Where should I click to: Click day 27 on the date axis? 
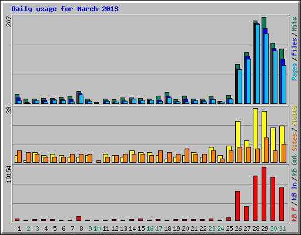[x=247, y=229]
